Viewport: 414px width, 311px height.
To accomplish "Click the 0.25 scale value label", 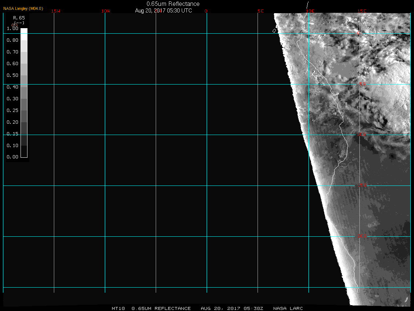I will click(12, 110).
